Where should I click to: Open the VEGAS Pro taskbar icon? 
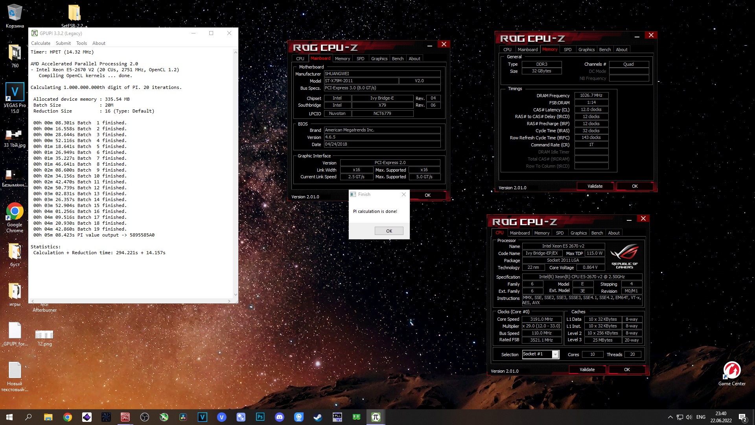pyautogui.click(x=202, y=417)
